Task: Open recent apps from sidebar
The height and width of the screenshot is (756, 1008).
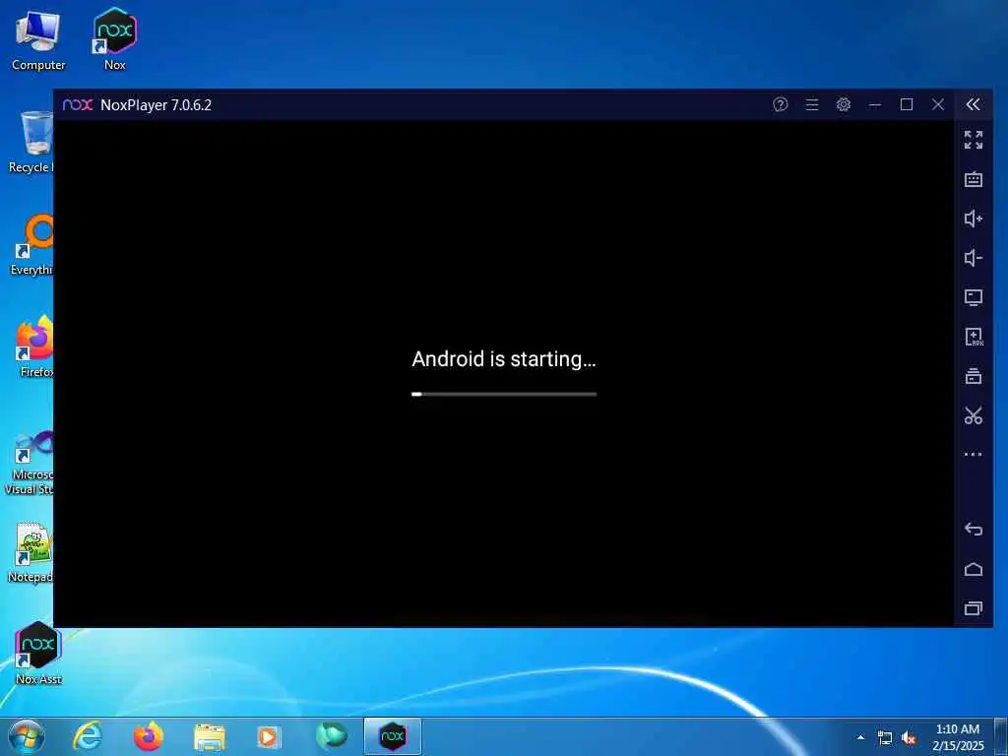Action: pyautogui.click(x=974, y=608)
